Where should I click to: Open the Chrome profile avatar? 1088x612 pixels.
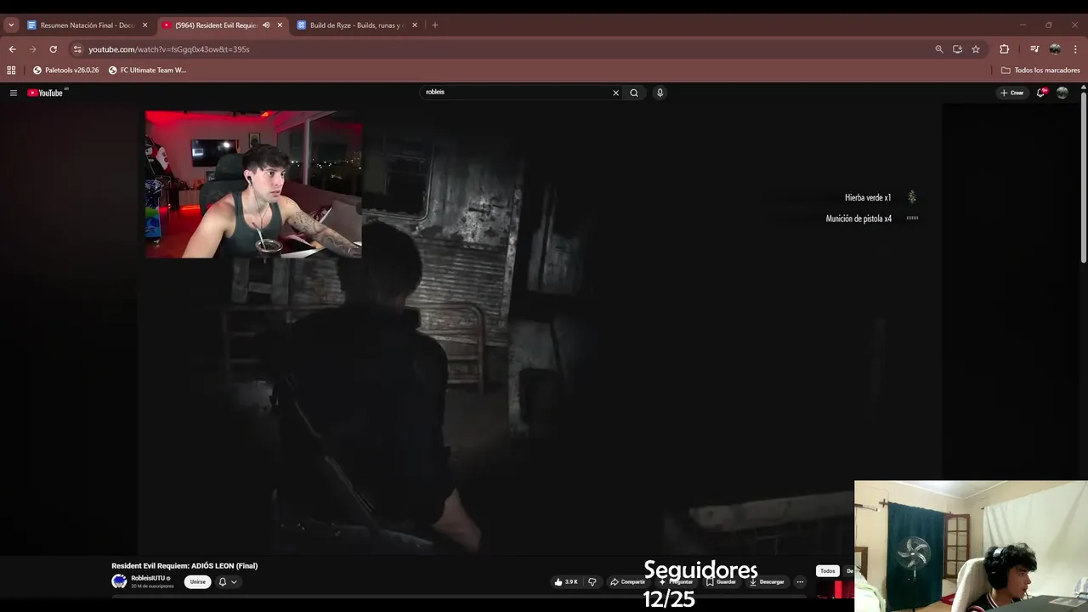(1055, 49)
